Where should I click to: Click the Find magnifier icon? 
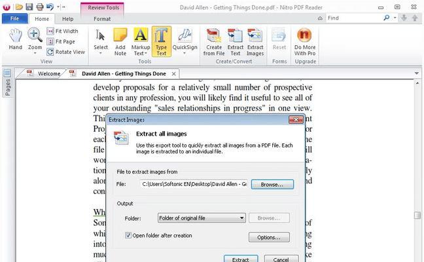[387, 18]
